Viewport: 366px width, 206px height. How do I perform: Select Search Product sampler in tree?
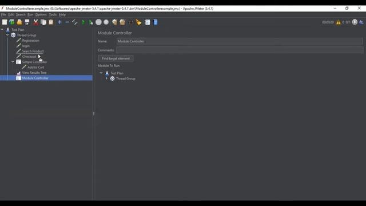tap(33, 51)
